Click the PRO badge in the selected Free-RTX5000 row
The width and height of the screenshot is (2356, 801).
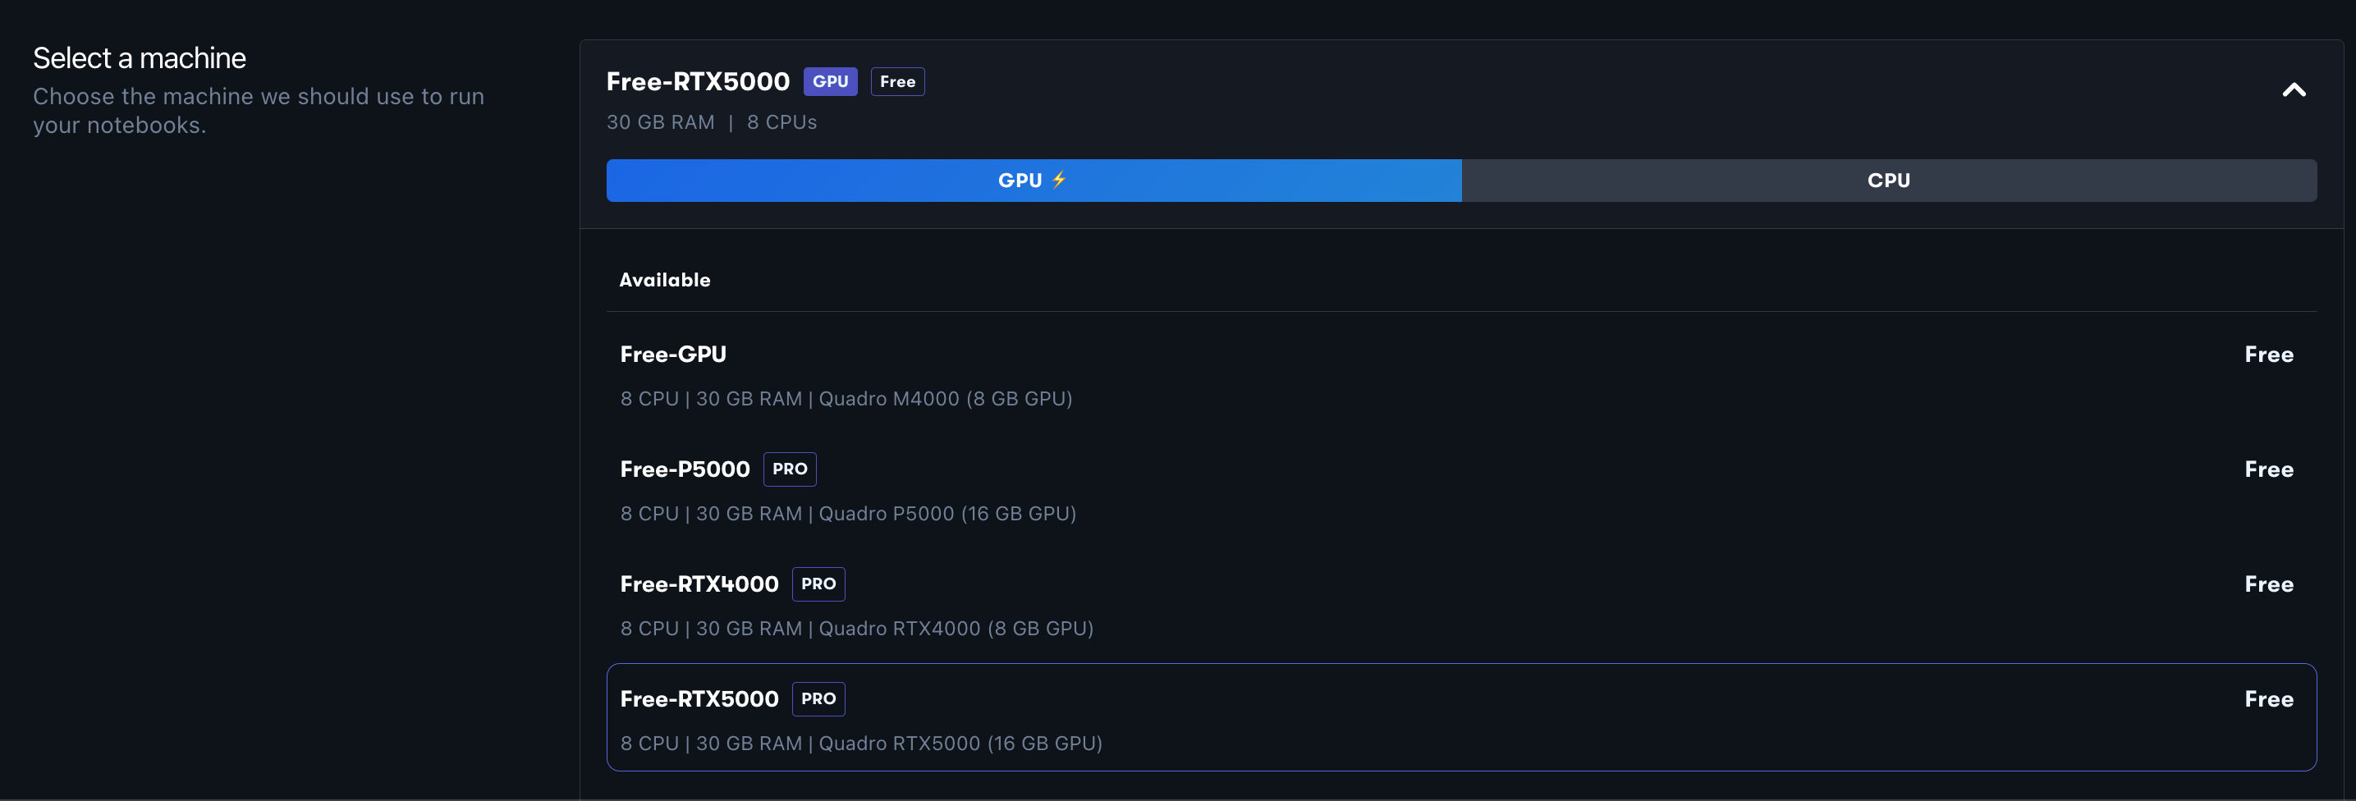[818, 698]
